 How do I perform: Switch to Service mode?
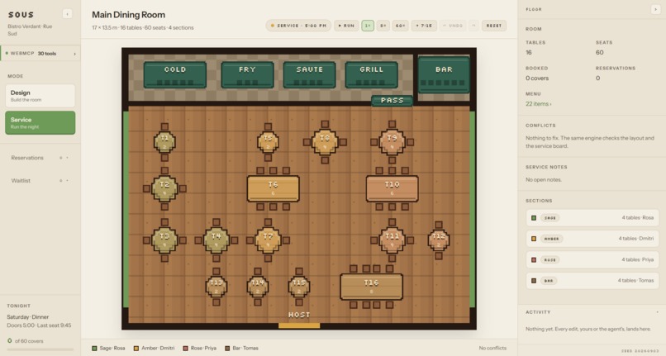(x=40, y=123)
